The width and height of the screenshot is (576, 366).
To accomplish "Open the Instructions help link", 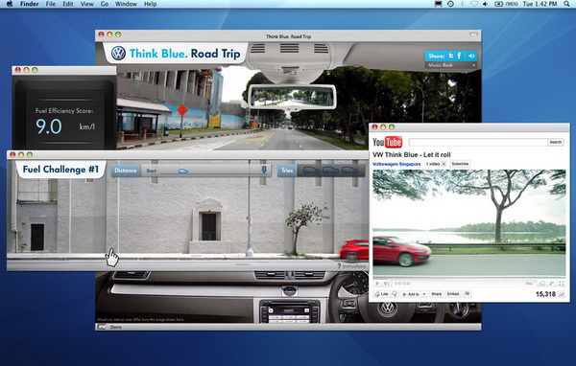I will coord(352,266).
